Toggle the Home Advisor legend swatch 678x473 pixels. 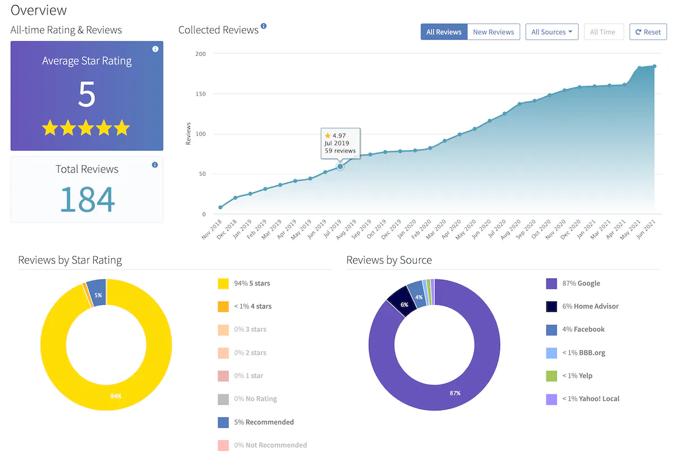552,306
